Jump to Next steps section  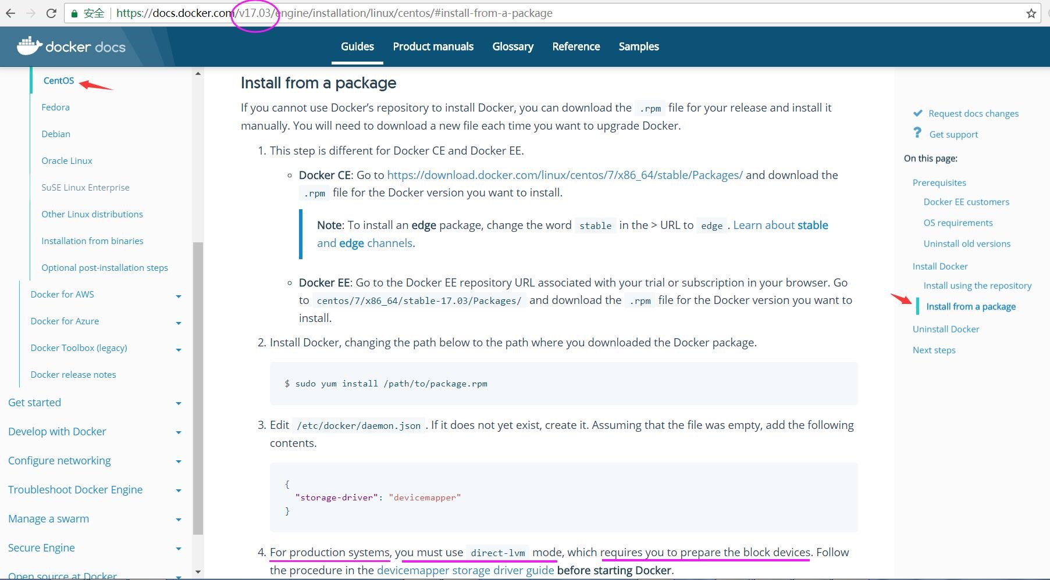tap(934, 350)
